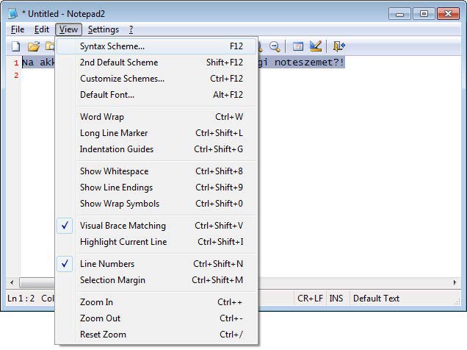Click the Ln 1 : 2 status field
The width and height of the screenshot is (467, 350).
[x=21, y=298]
